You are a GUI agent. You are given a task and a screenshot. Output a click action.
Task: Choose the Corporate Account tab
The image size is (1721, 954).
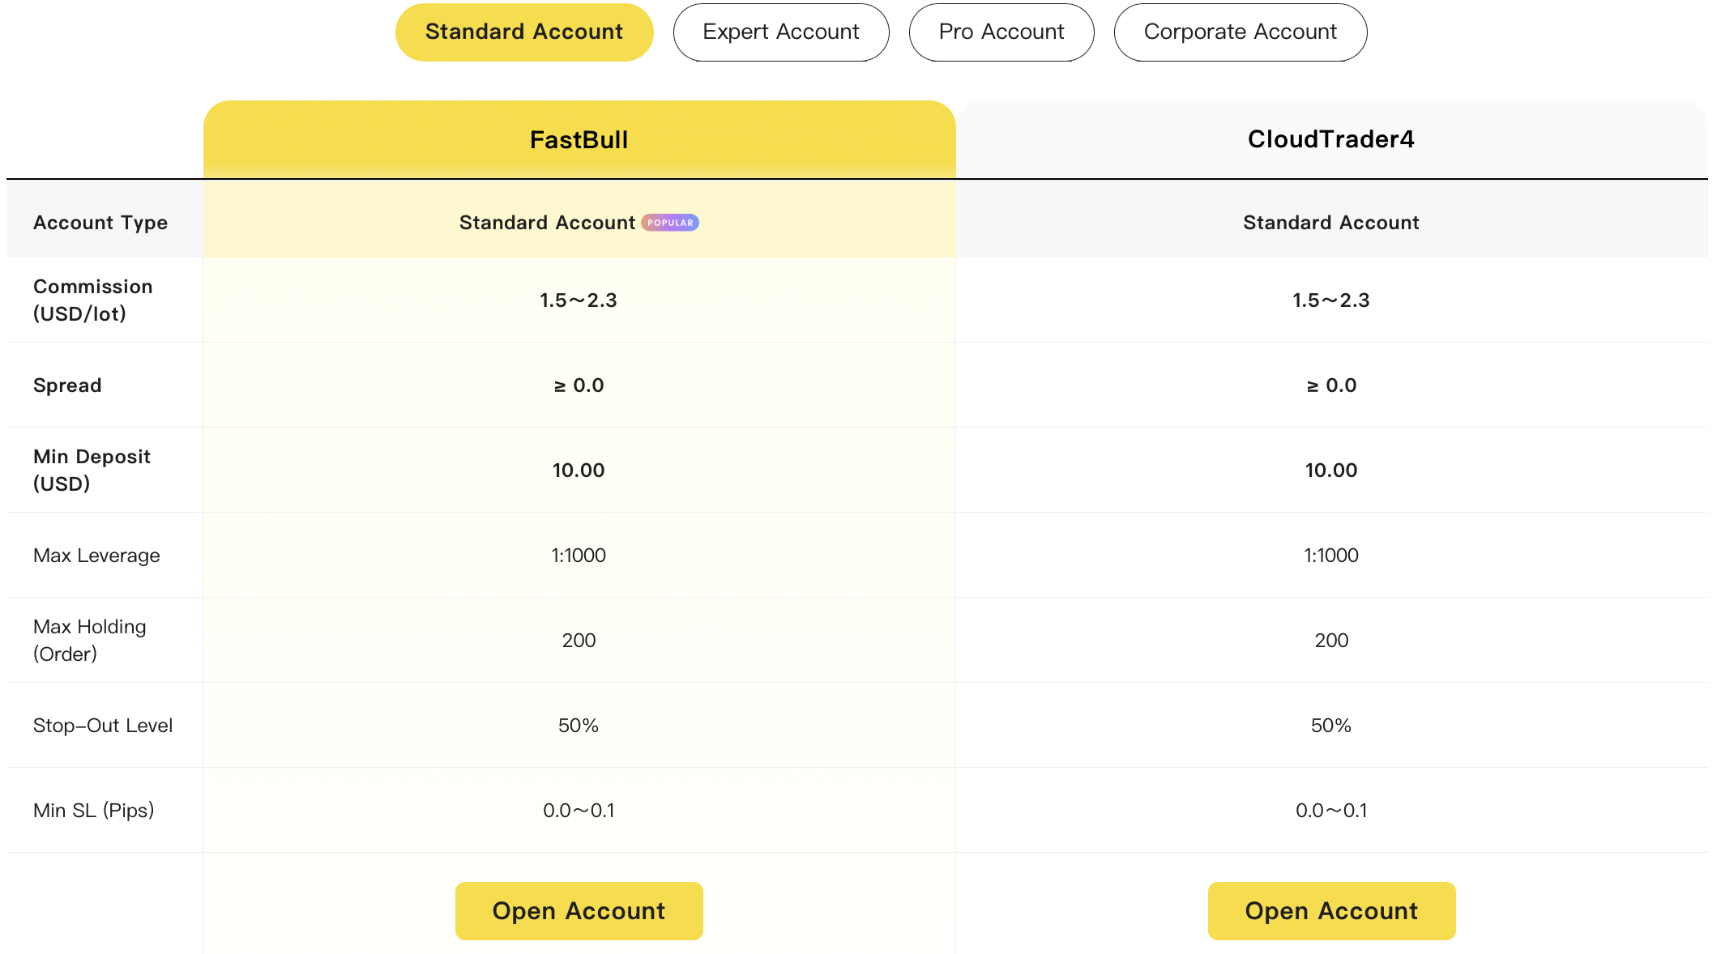[x=1241, y=32]
